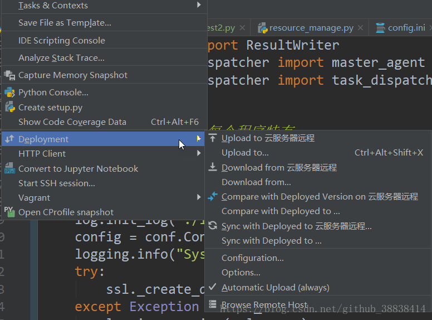Image resolution: width=432 pixels, height=320 pixels.
Task: Choose Save File as Template...
Action: [105, 23]
